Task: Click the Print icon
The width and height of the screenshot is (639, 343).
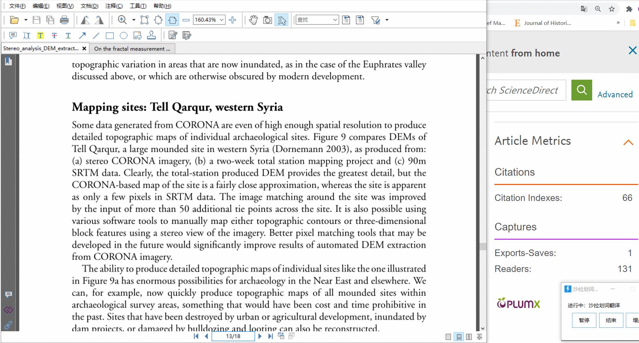Action: tap(64, 20)
